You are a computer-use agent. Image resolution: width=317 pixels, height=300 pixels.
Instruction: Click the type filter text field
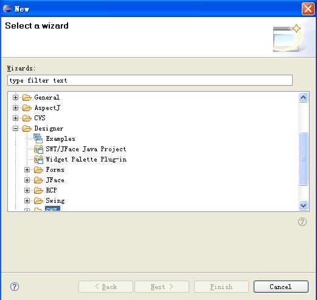click(x=150, y=80)
